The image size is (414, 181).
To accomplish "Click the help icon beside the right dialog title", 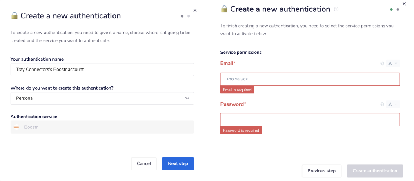I will pyautogui.click(x=336, y=9).
